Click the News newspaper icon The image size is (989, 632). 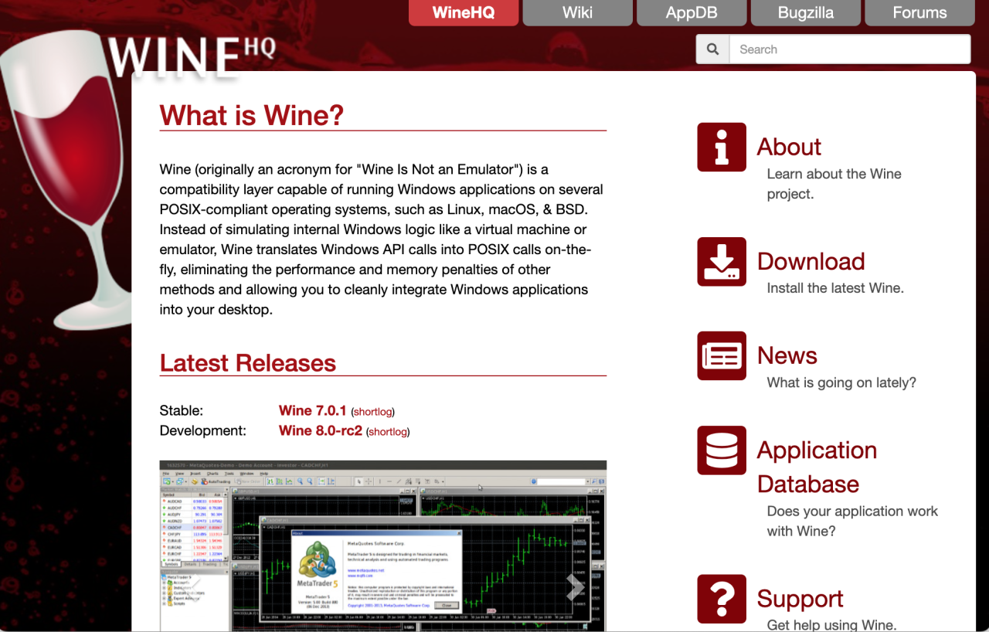pos(721,355)
